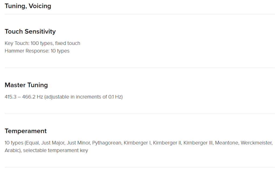Click the Hammer Response 10 types text
This screenshot has height=173, width=275.
(x=37, y=51)
